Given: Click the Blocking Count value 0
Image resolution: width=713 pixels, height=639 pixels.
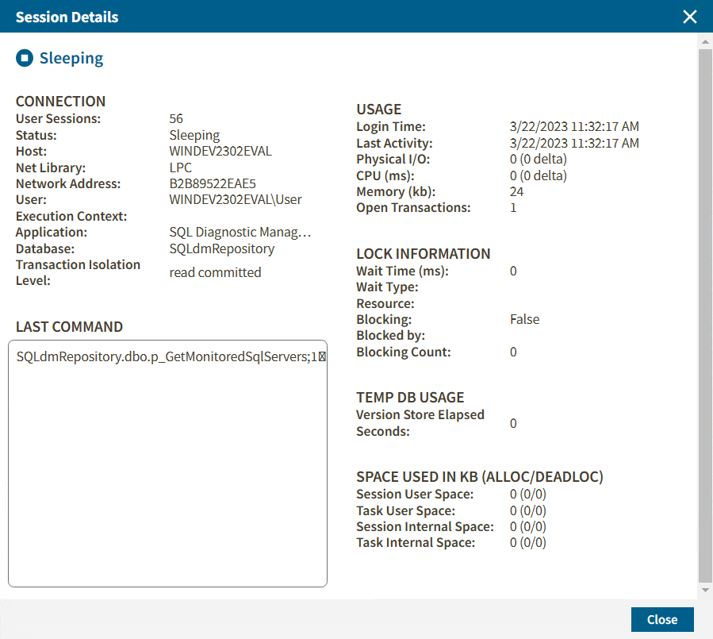Looking at the screenshot, I should 513,352.
